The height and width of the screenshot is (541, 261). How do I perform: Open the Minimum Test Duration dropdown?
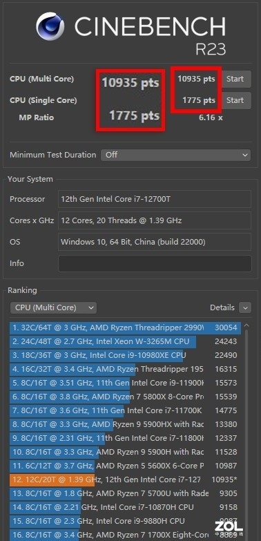coord(175,155)
